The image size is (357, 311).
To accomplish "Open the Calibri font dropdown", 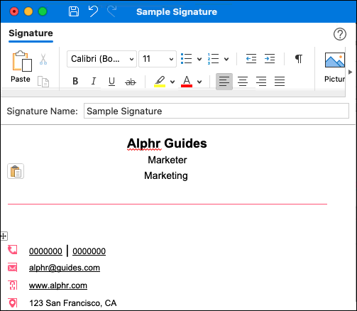I will pos(101,59).
